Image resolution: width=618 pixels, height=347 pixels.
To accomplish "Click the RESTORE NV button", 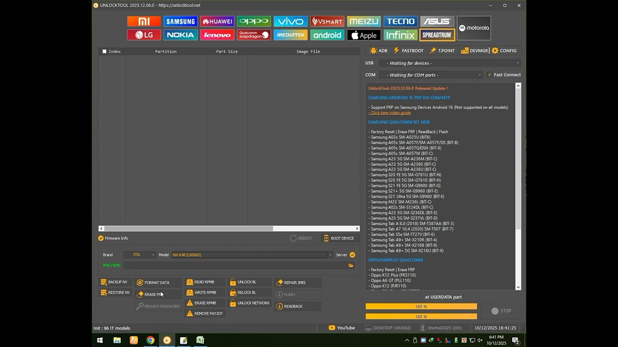I will coord(115,293).
